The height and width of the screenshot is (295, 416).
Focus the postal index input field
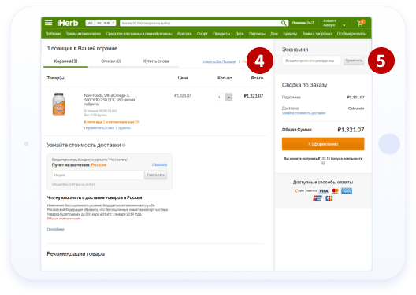point(98,175)
